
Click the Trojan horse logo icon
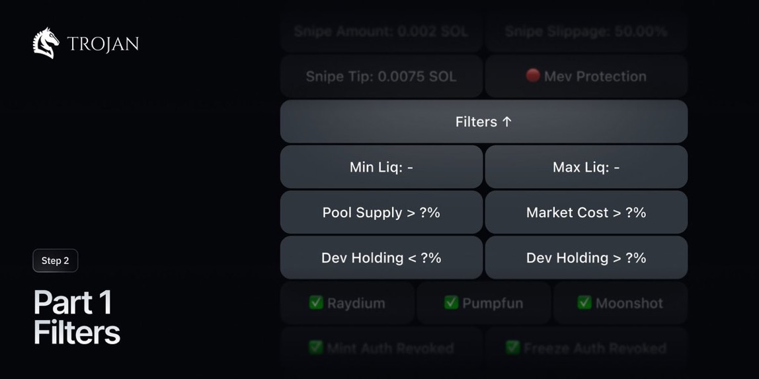[x=46, y=43]
